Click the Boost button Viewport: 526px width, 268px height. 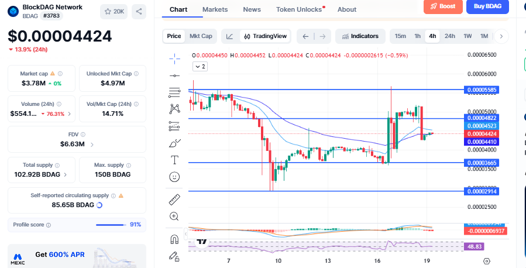pos(443,6)
